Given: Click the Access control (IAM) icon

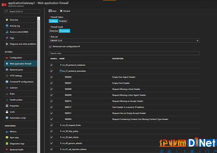Looking at the screenshot, I should pos(7,32).
